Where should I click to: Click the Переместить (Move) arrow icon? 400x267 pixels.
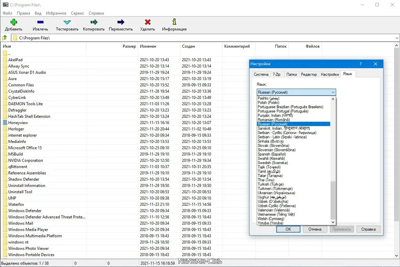(x=121, y=22)
